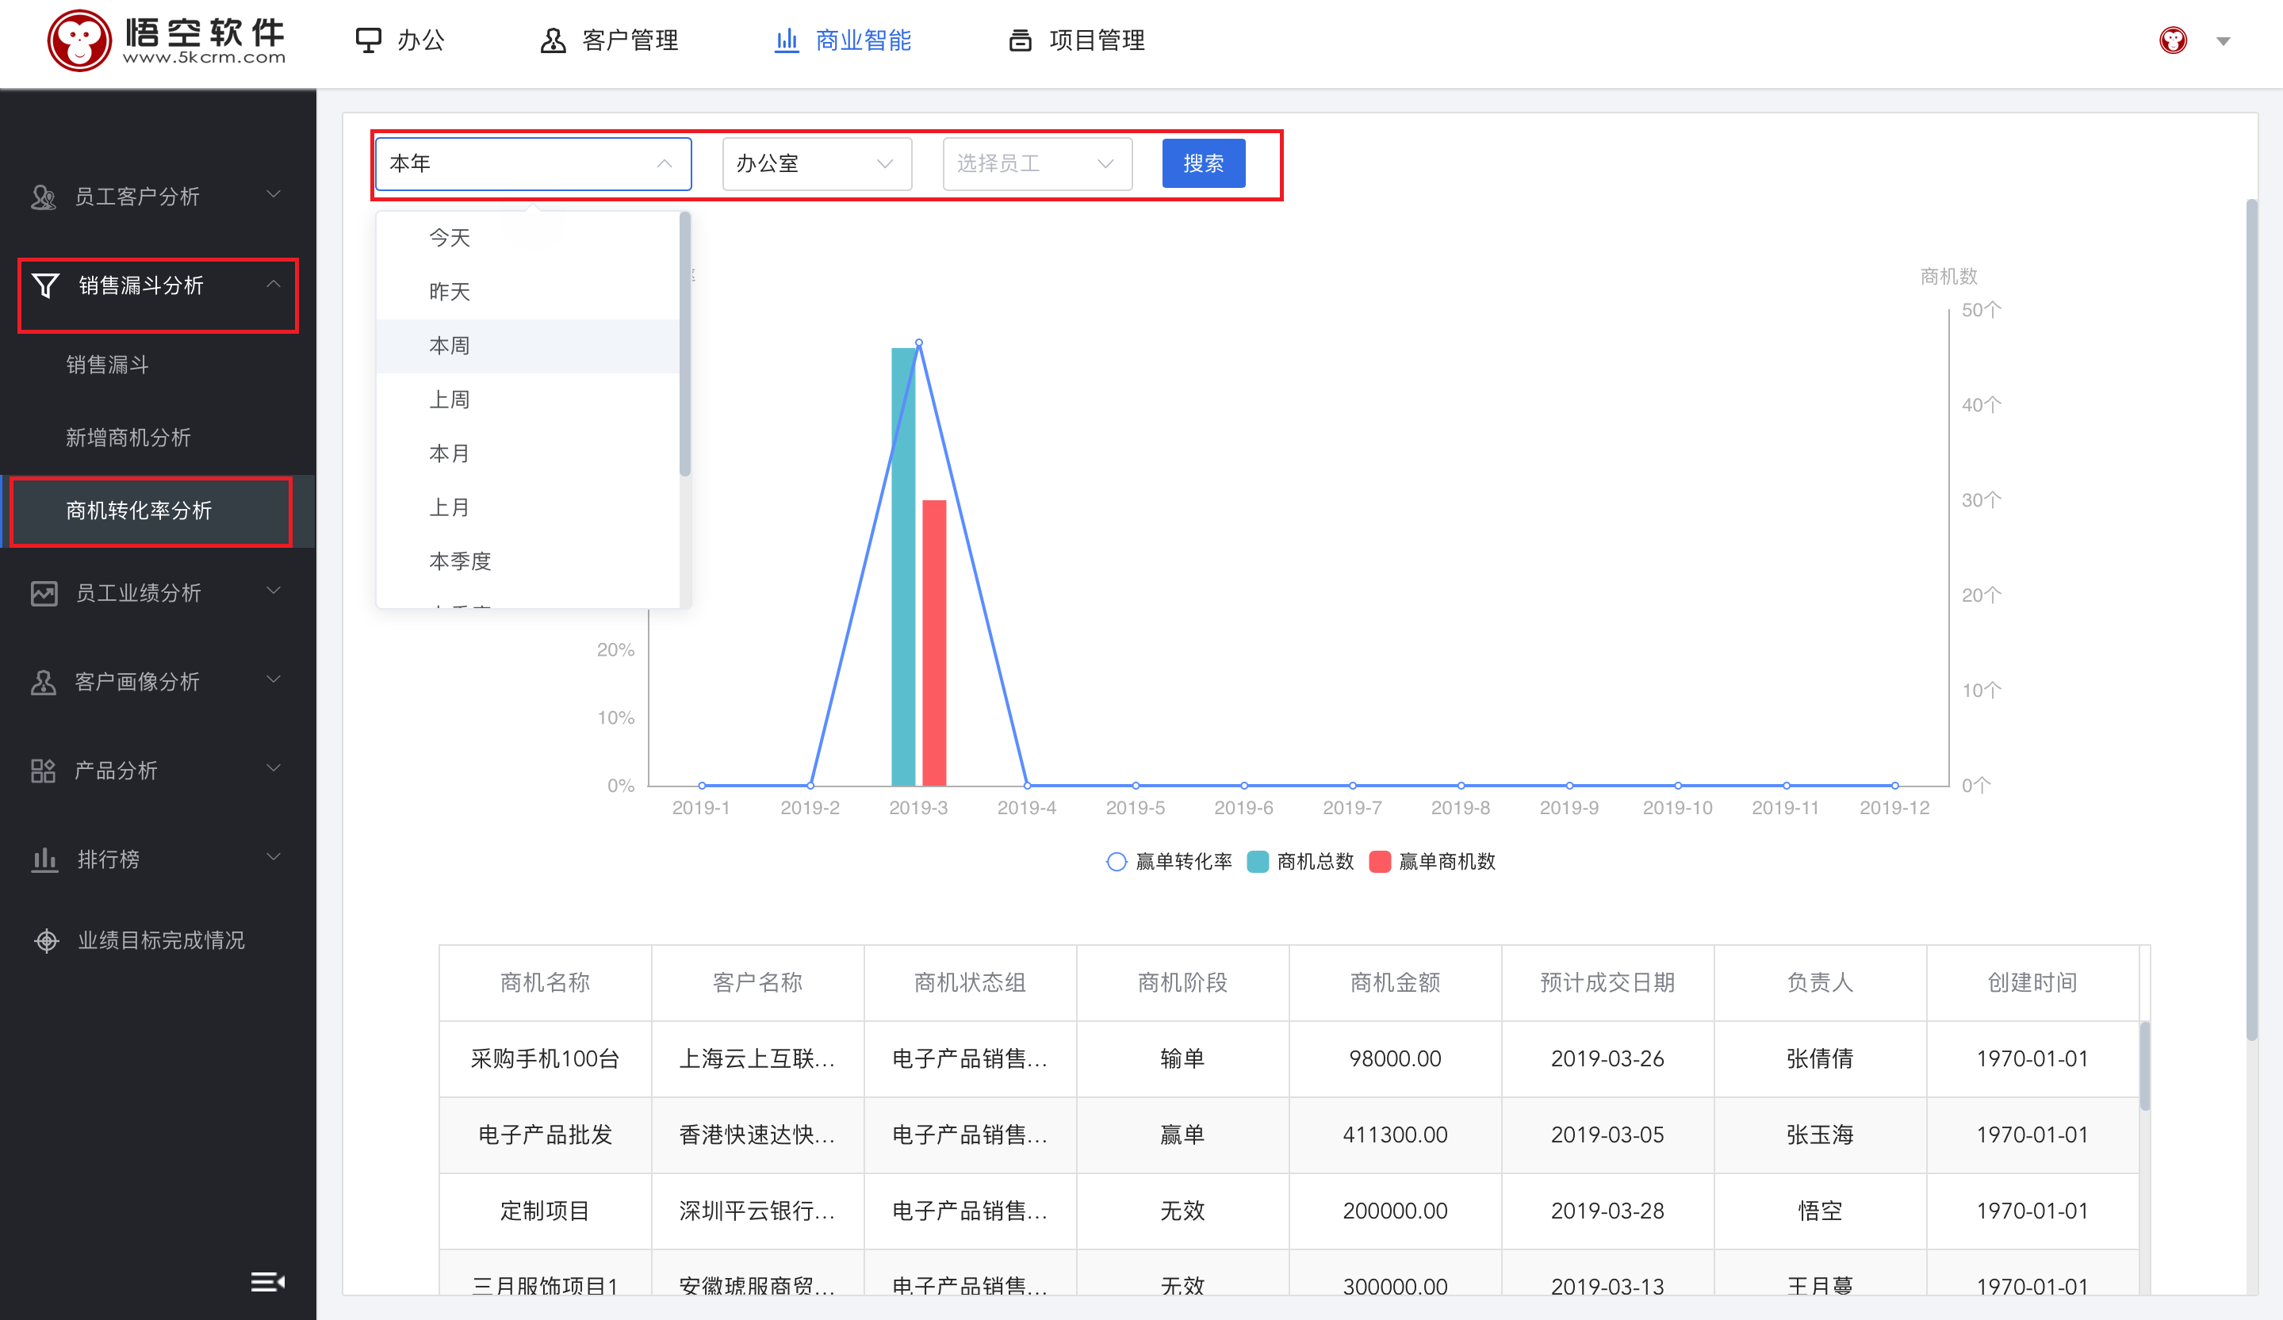The height and width of the screenshot is (1320, 2283).
Task: Click the 排行榜 ranking bars icon
Action: (44, 859)
